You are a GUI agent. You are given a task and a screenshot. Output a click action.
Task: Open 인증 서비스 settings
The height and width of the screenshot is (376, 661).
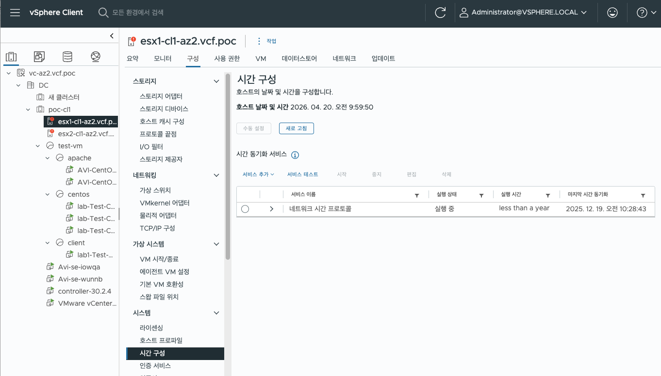(155, 366)
